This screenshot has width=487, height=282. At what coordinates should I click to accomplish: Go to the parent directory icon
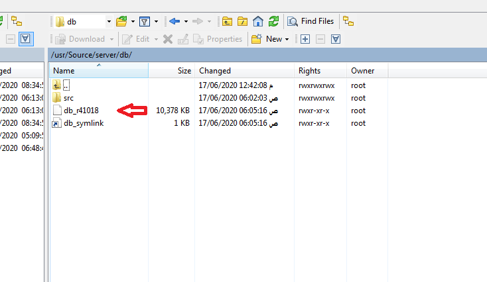click(227, 21)
